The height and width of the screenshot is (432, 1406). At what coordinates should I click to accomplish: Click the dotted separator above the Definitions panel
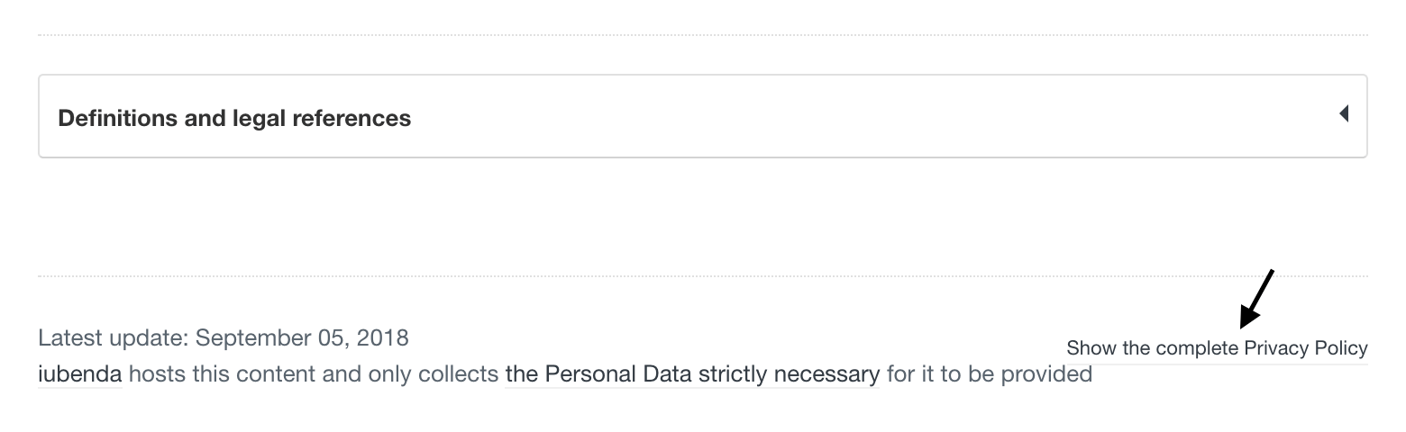point(702,35)
